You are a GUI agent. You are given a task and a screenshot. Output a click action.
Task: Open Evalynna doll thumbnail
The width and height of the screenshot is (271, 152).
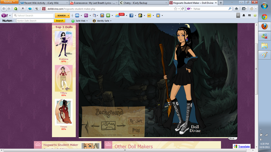point(64,44)
